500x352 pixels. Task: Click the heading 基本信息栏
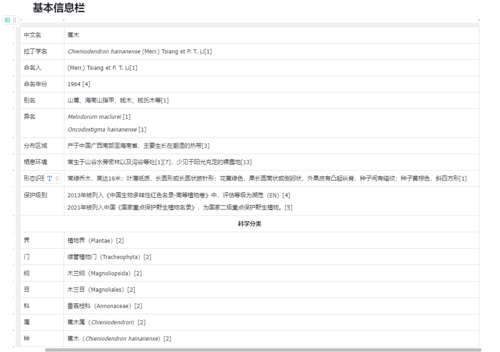pyautogui.click(x=59, y=8)
